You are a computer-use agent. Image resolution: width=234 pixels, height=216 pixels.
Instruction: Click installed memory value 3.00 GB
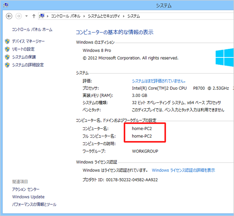[139, 96]
